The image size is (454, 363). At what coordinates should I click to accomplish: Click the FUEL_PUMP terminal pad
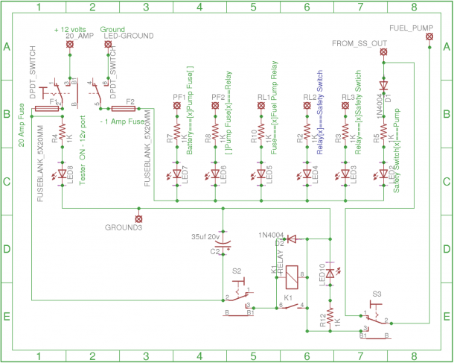(429, 37)
